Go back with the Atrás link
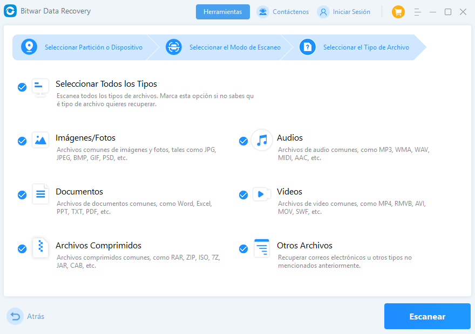The image size is (475, 334). tap(36, 316)
